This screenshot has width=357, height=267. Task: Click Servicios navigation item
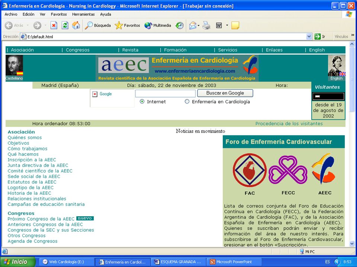point(228,50)
